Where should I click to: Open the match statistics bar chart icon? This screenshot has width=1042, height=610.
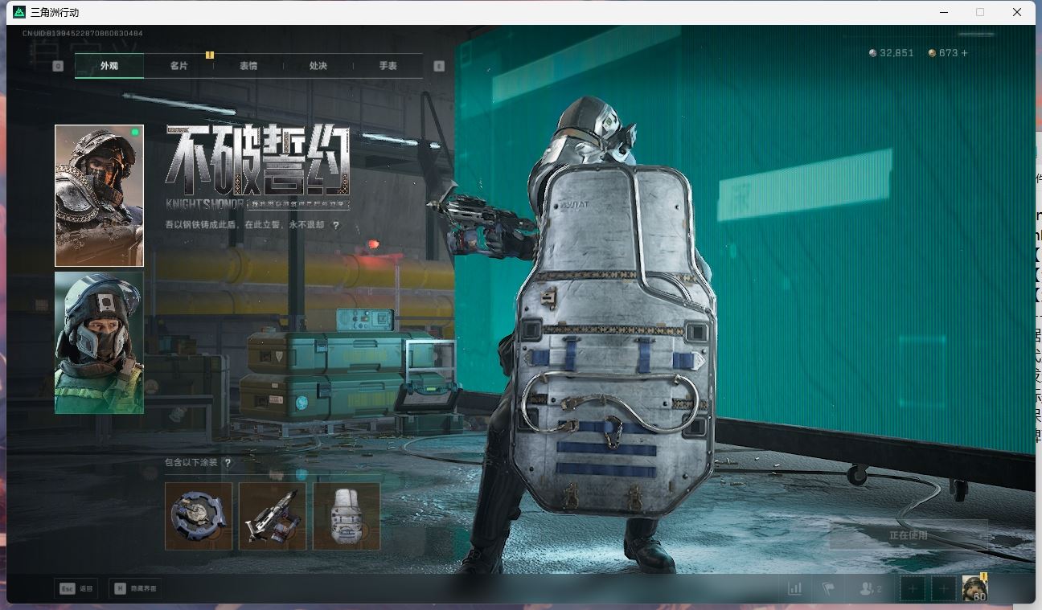tap(794, 588)
